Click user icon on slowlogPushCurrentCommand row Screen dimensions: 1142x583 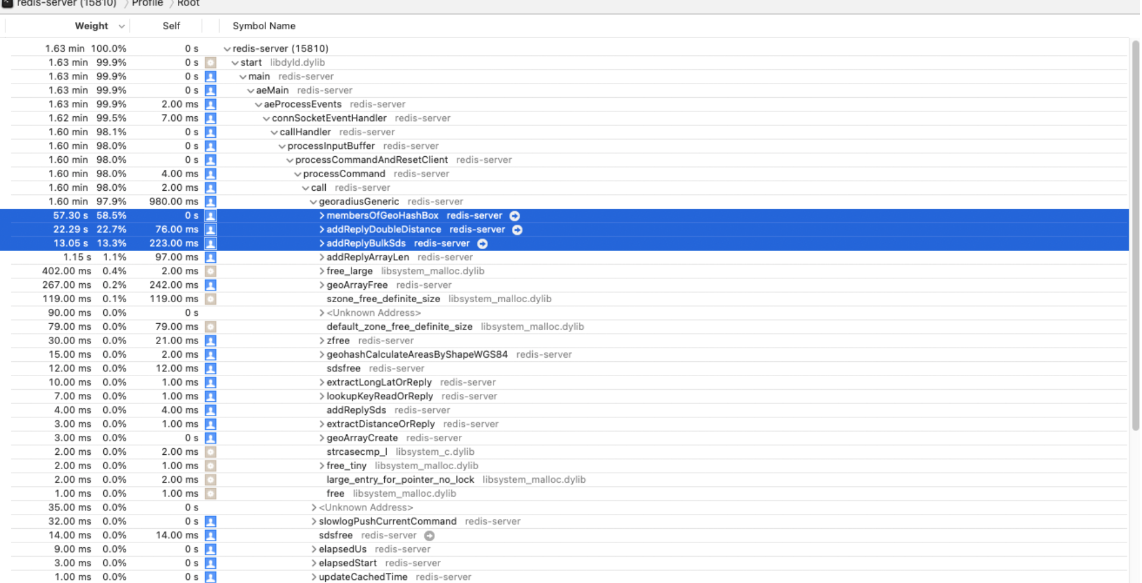point(211,521)
